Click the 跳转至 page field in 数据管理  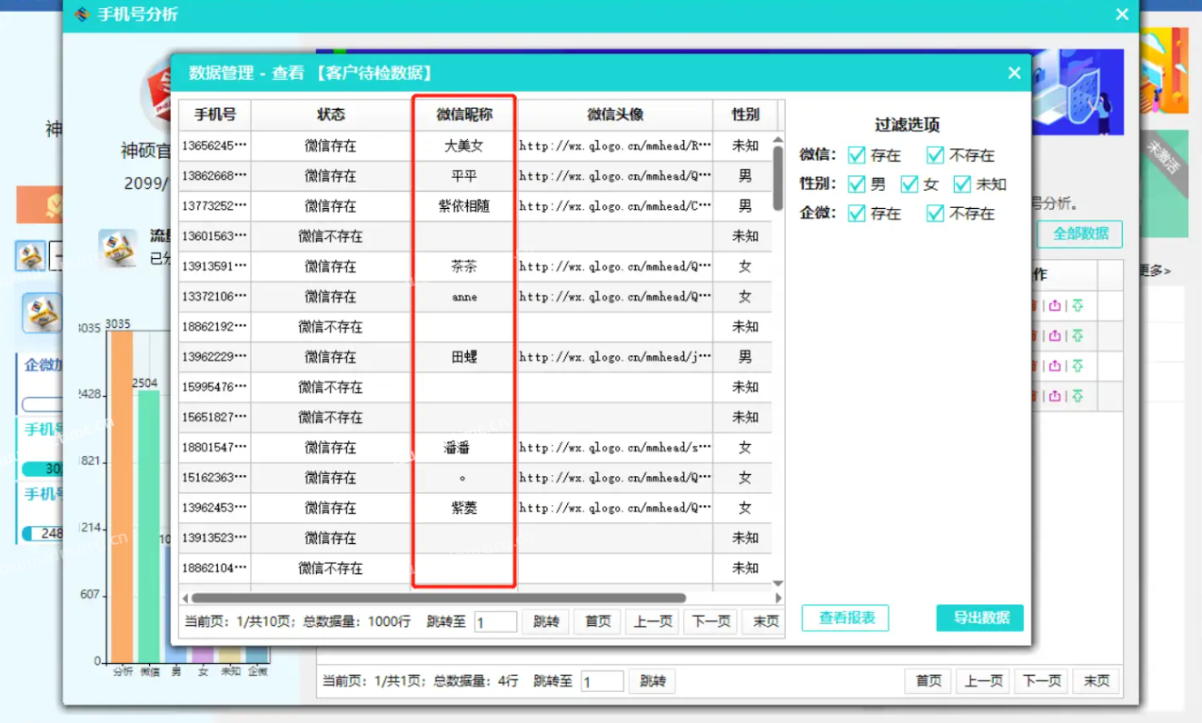[495, 622]
